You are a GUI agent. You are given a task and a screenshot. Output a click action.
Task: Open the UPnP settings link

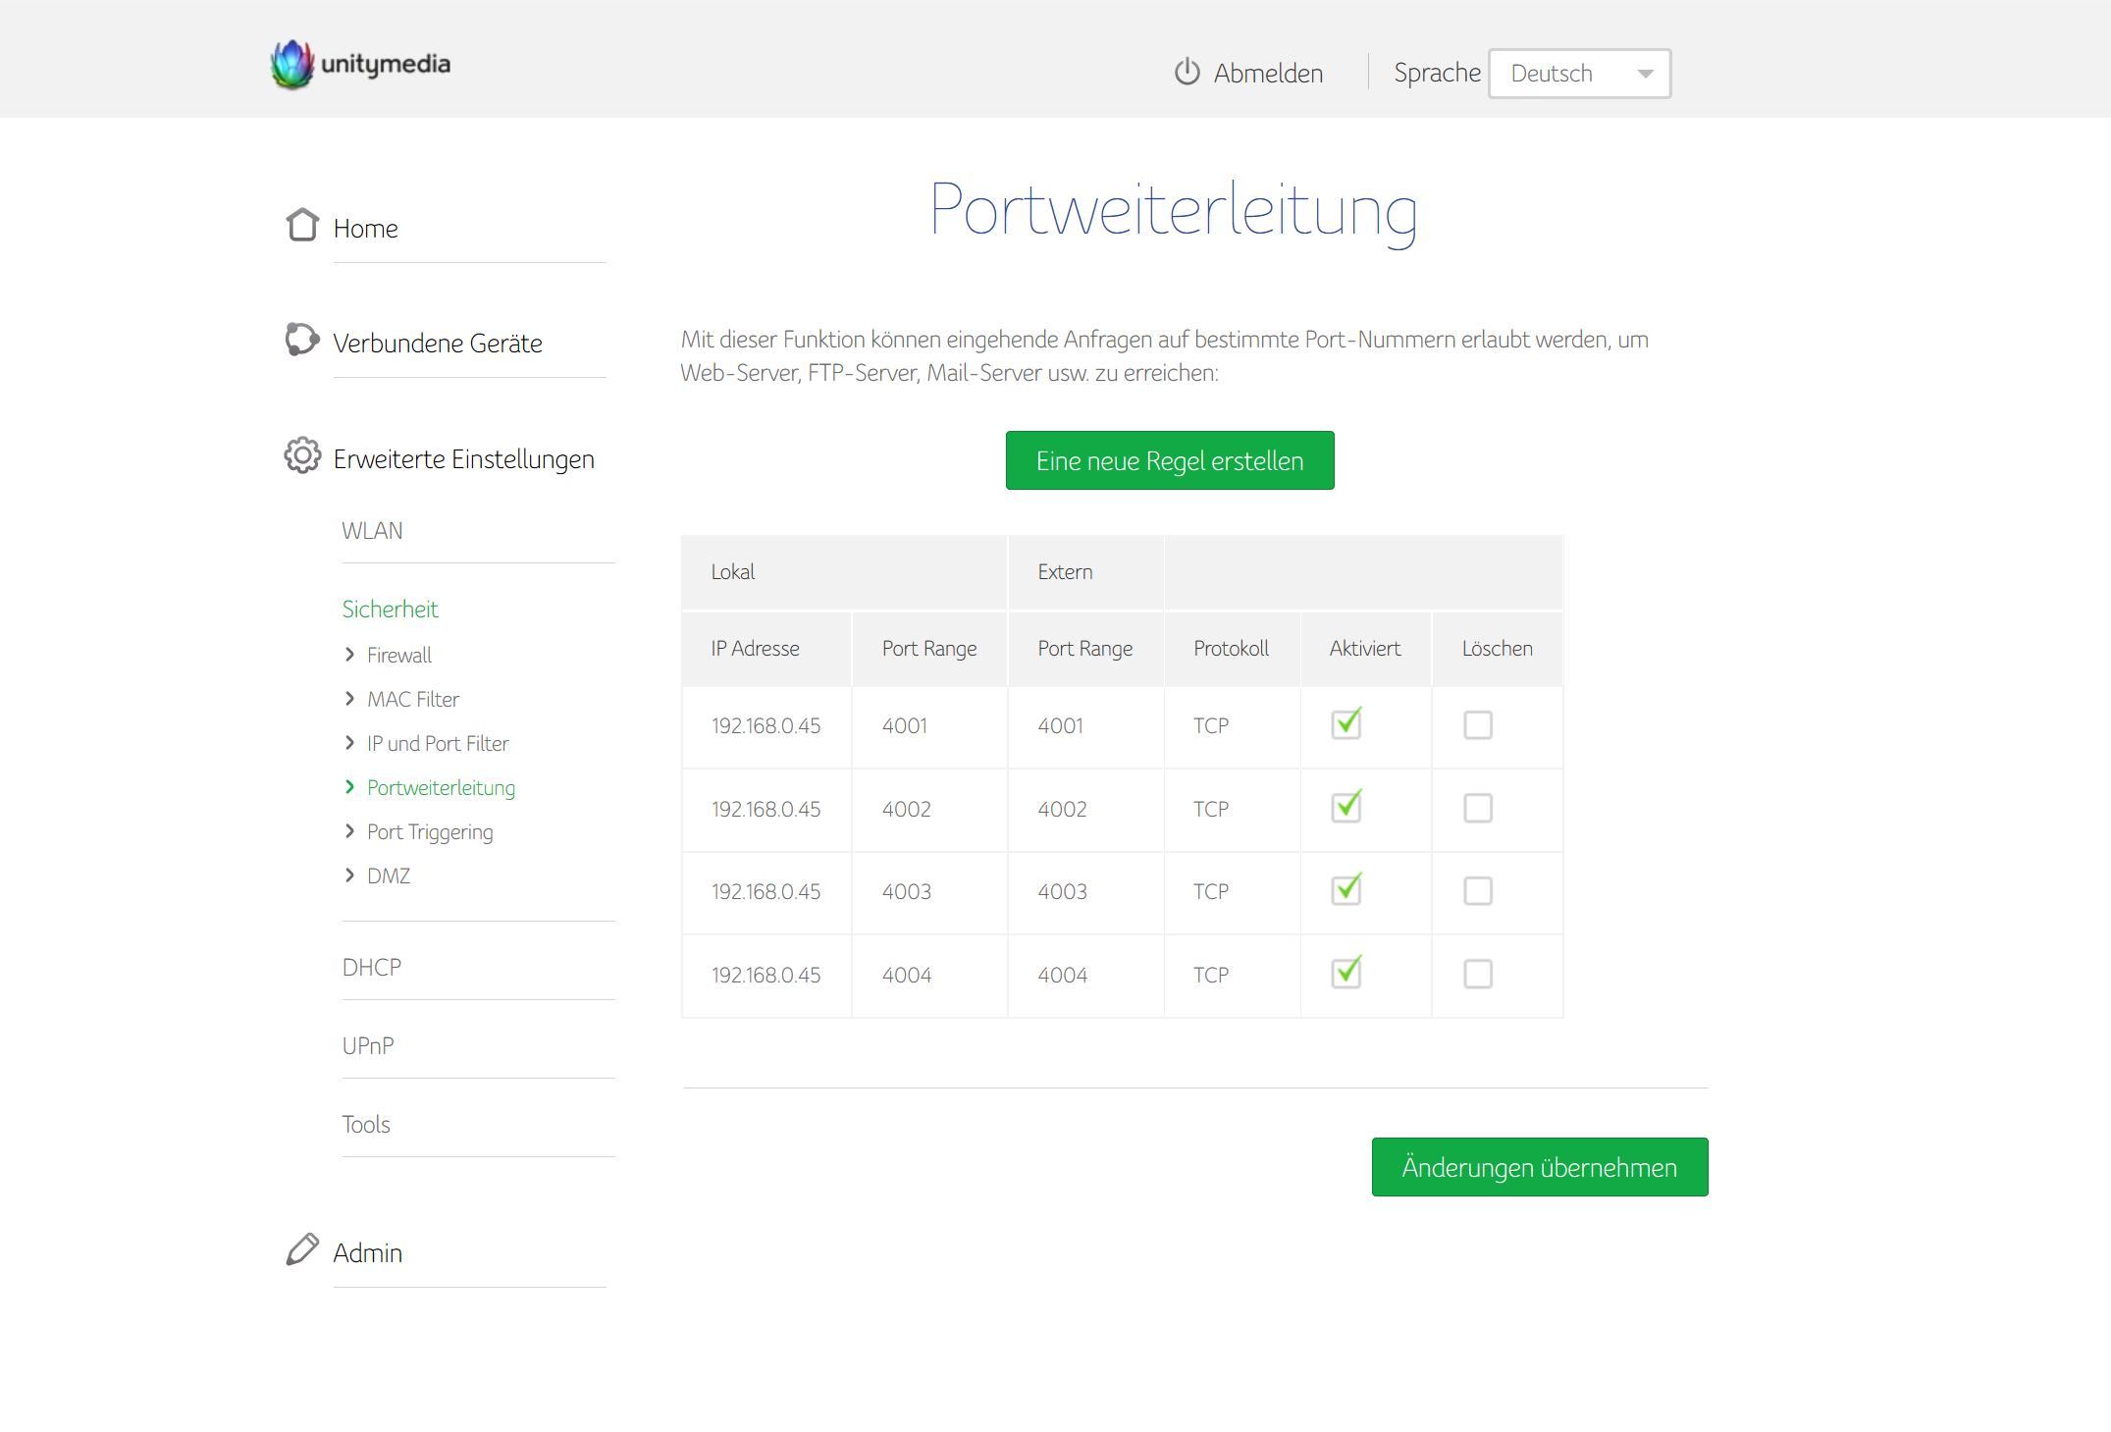tap(368, 1046)
